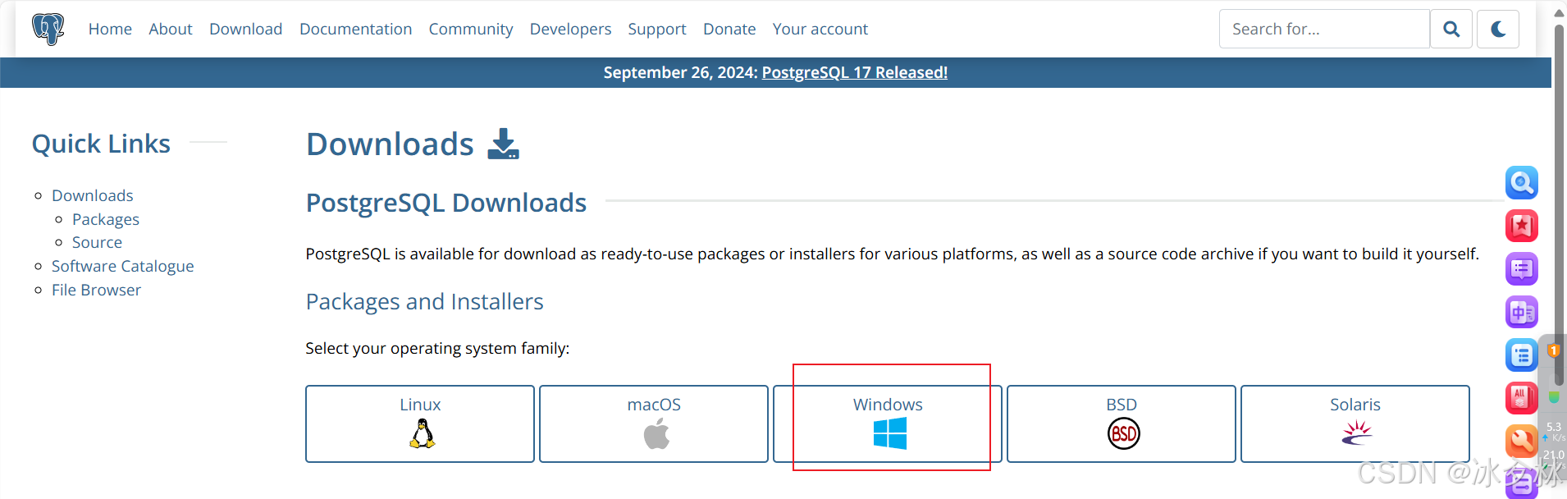This screenshot has width=1567, height=499.
Task: Click the Solaris sunburst icon
Action: click(x=1357, y=433)
